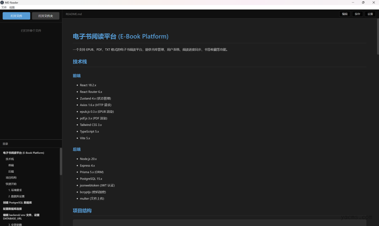Open the 文件 menu
Screen dimensions: 379x226
pyautogui.click(x=4, y=7)
